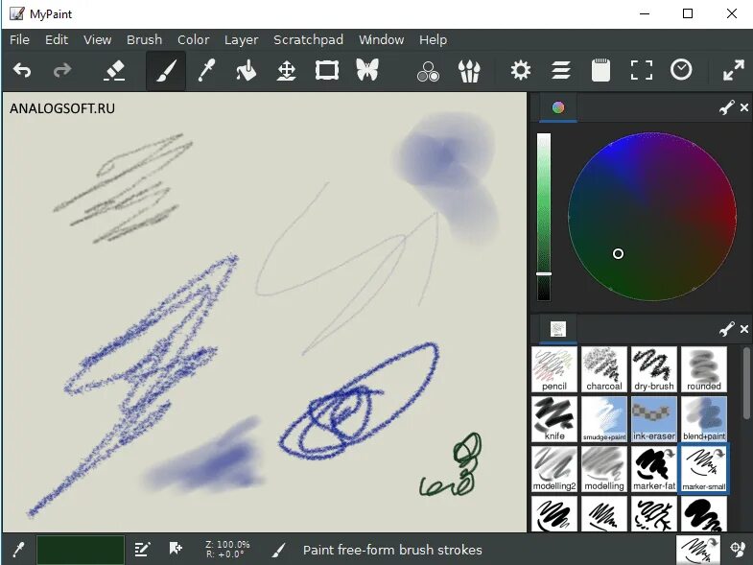This screenshot has width=753, height=565.
Task: Select the frame edit tool
Action: [326, 71]
